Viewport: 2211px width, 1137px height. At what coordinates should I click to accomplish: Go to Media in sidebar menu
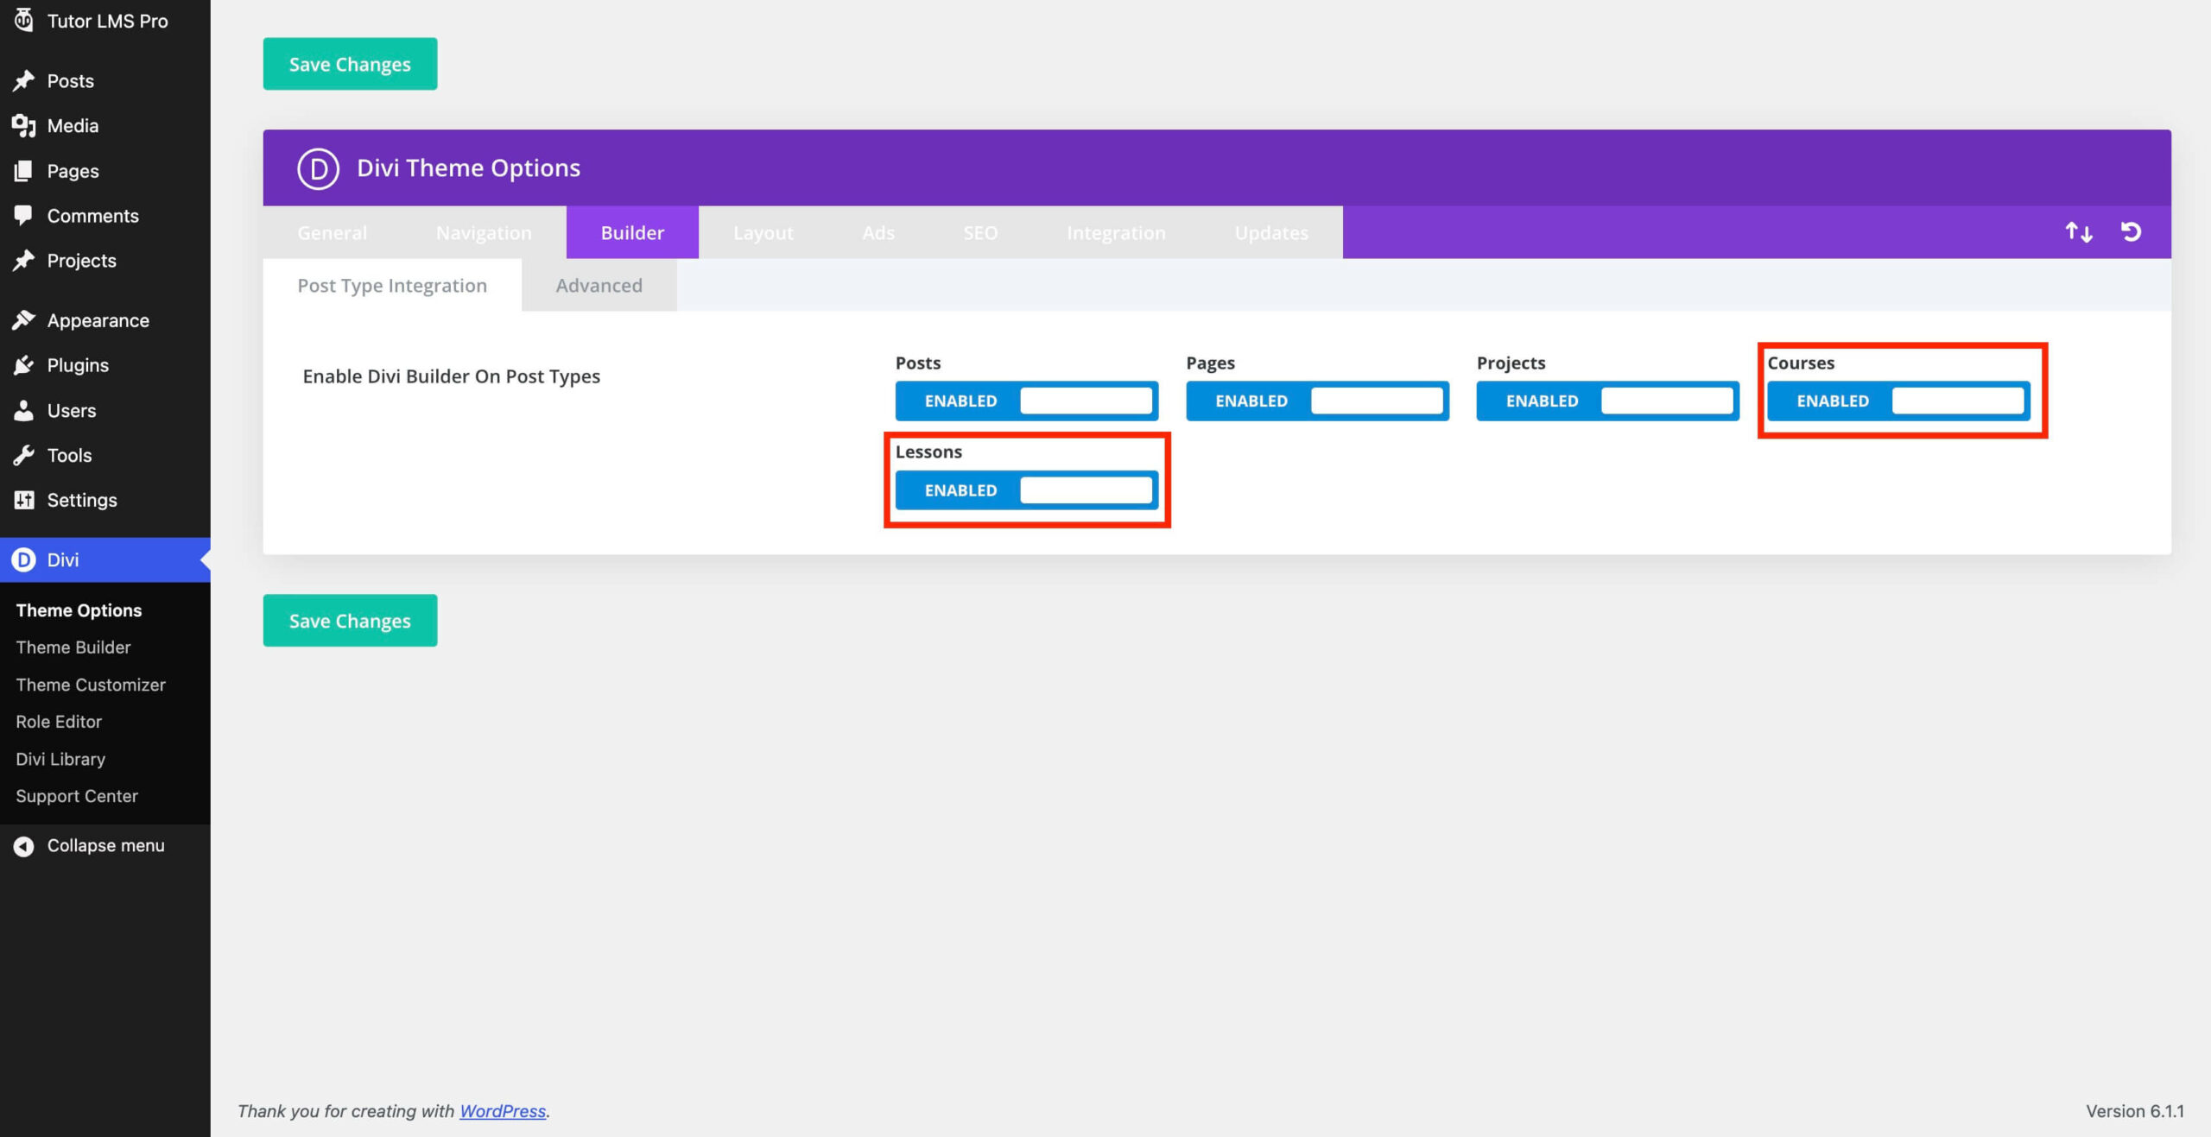coord(105,126)
